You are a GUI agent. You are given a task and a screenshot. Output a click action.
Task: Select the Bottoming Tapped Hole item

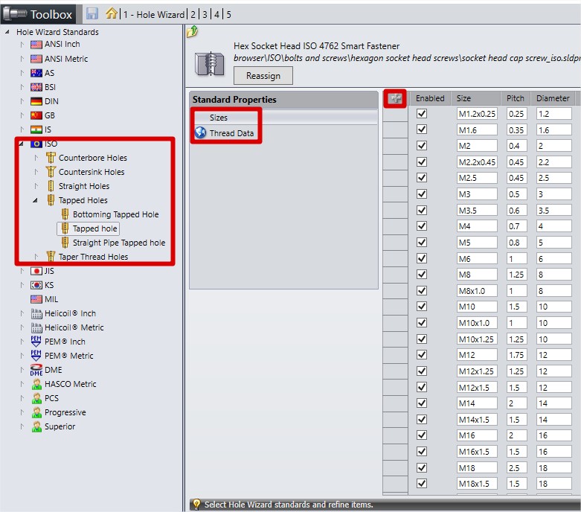click(115, 214)
